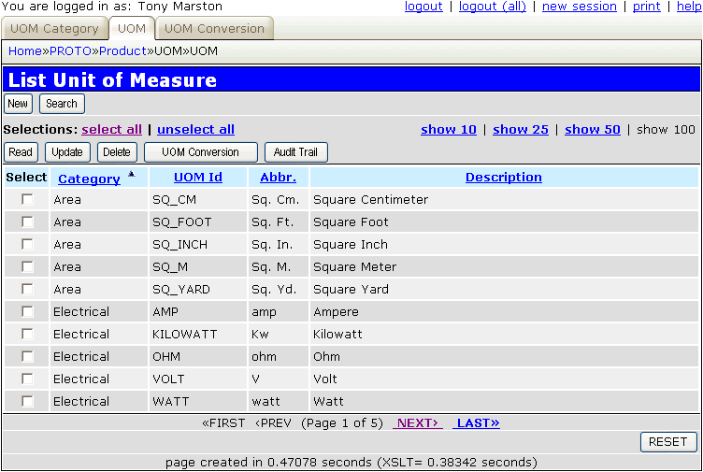Click the Search button

(62, 104)
